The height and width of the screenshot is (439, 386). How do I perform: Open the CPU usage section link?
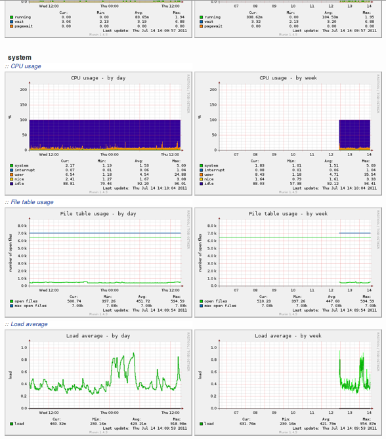click(x=26, y=66)
